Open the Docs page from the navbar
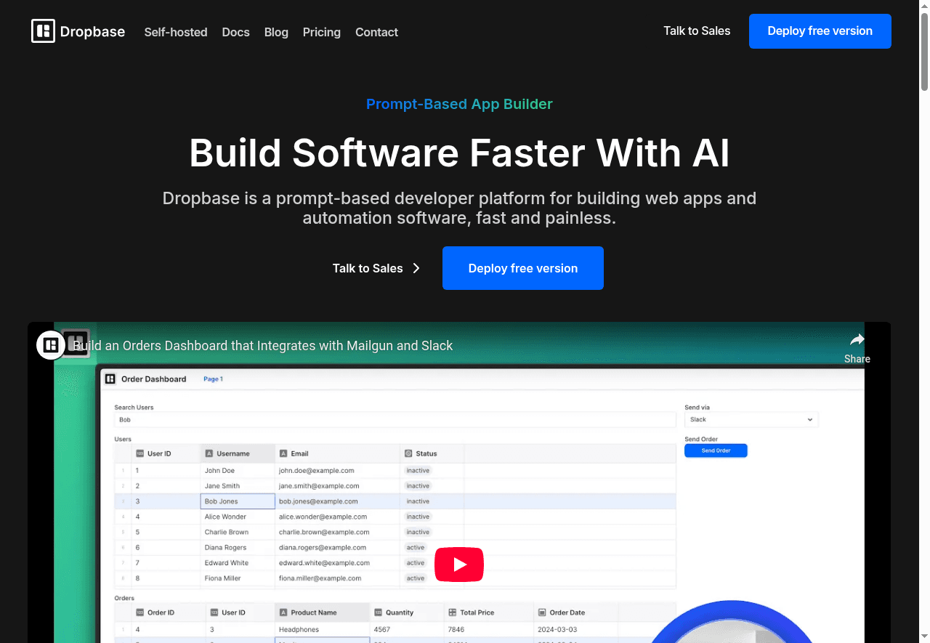This screenshot has height=643, width=930. [x=235, y=32]
